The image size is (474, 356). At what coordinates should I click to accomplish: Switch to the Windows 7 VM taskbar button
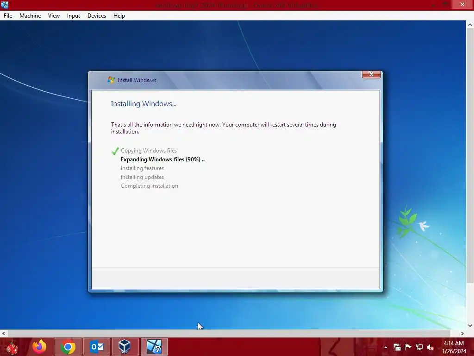tap(154, 347)
